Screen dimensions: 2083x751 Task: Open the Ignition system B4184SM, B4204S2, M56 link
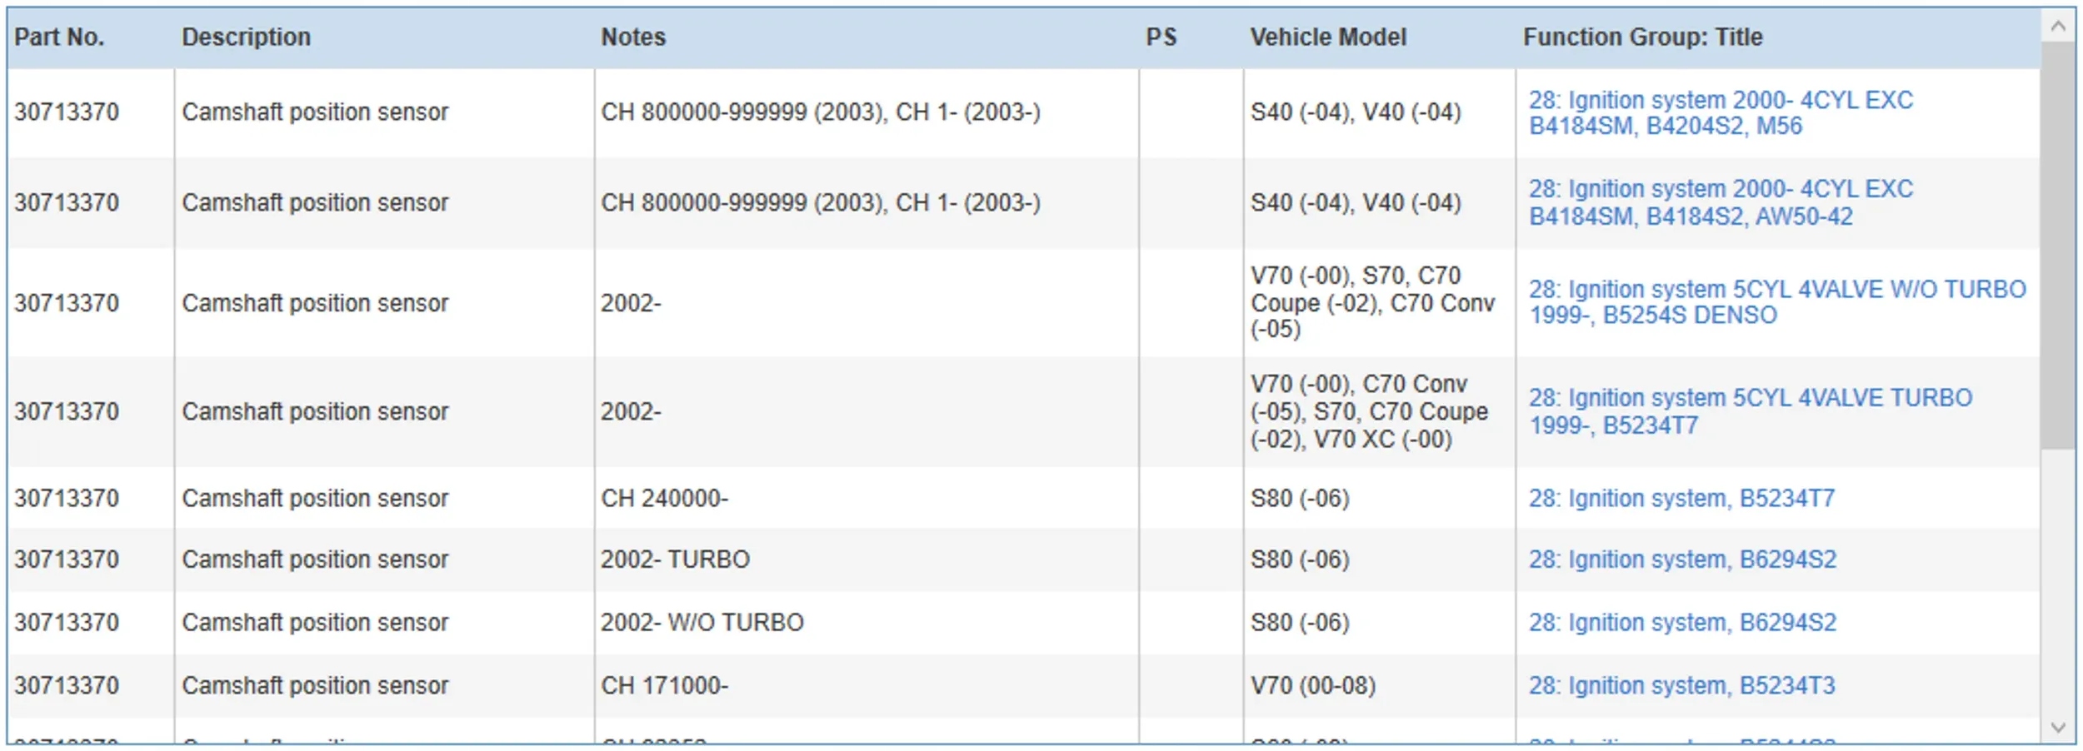coord(1720,113)
